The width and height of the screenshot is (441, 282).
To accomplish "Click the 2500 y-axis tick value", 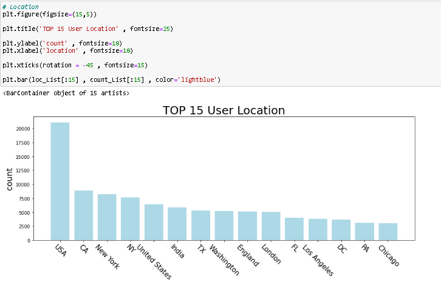I will click(24, 227).
